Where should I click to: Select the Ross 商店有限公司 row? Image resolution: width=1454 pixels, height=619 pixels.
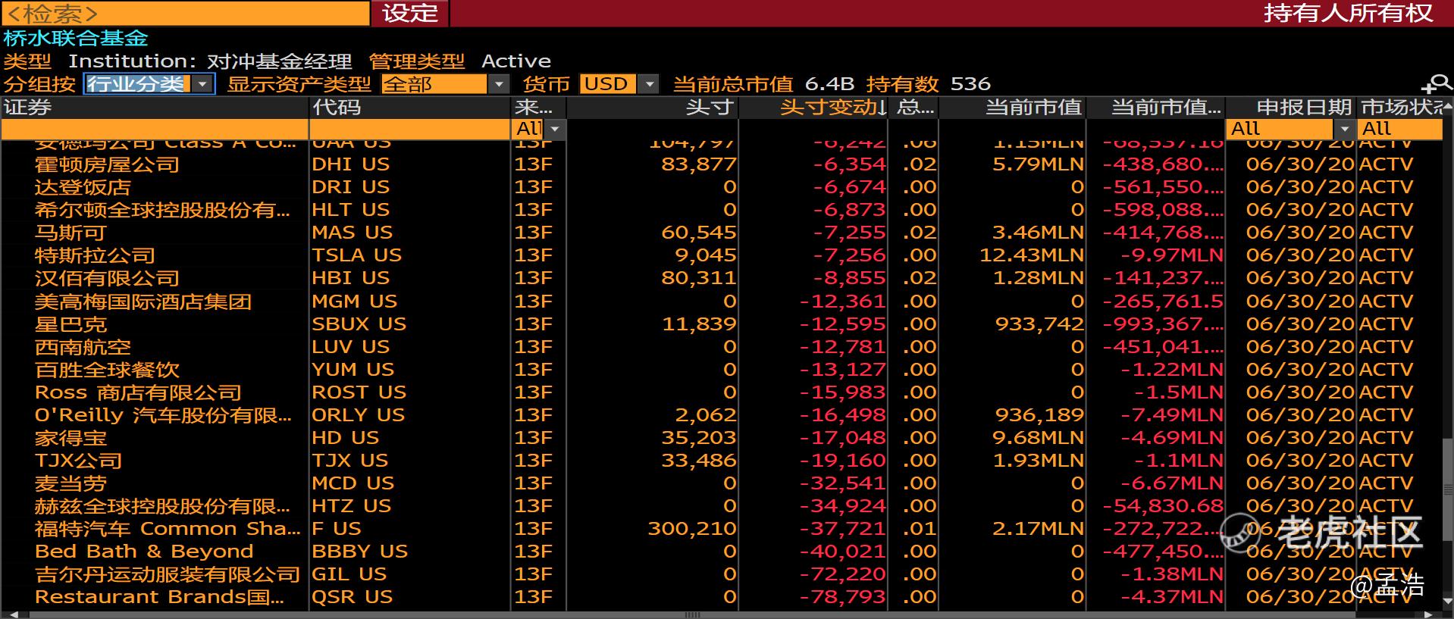tap(138, 392)
